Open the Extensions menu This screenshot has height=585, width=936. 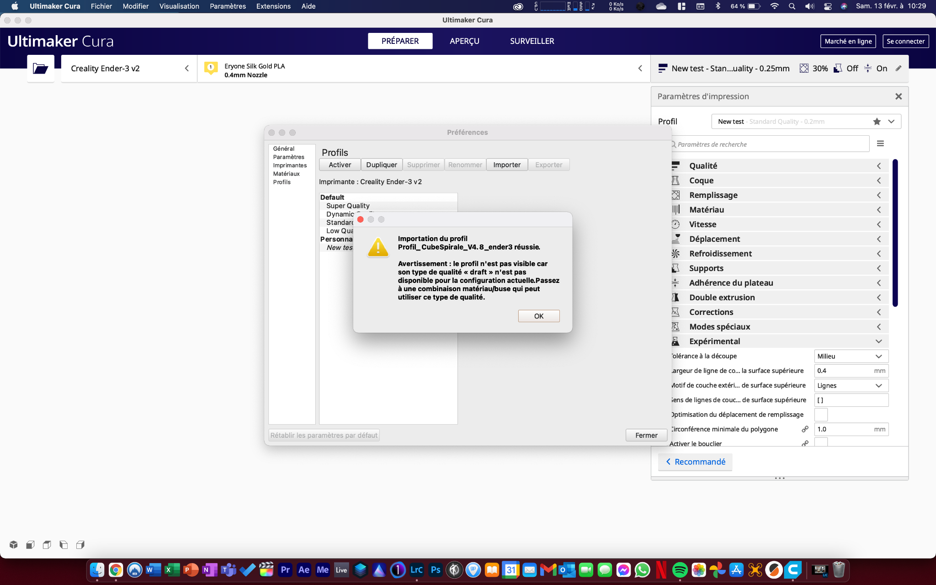click(x=273, y=6)
